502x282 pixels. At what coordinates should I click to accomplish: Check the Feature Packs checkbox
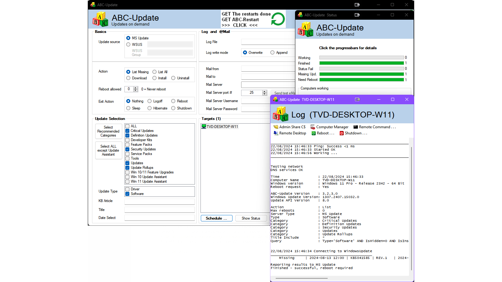point(128,145)
